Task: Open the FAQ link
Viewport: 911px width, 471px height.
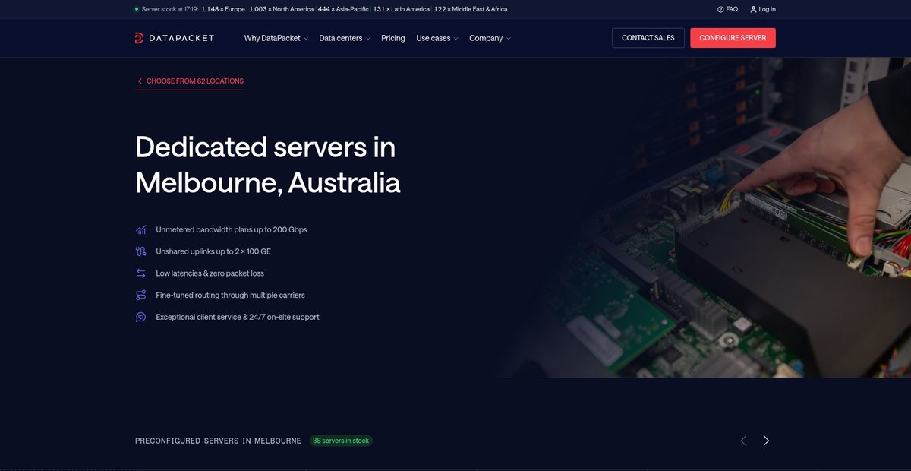Action: 727,9
